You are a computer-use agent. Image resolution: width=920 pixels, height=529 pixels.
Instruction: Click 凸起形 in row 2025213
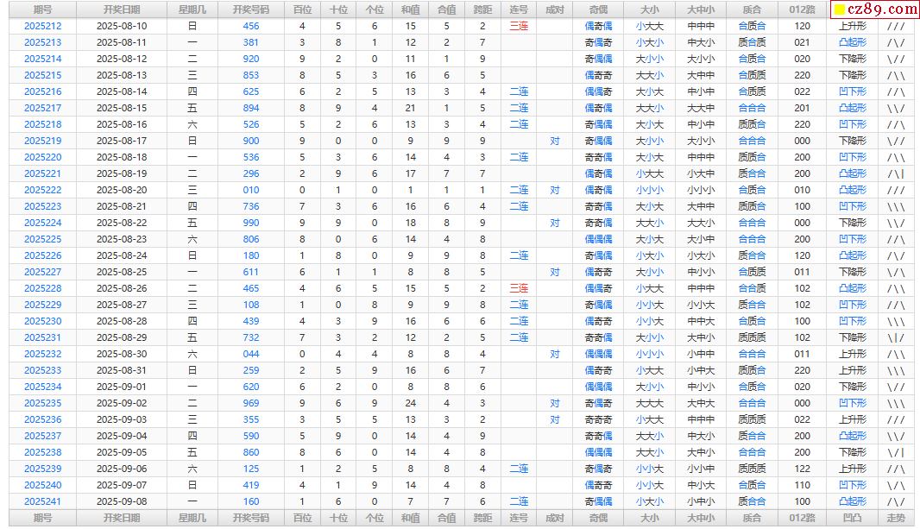853,42
